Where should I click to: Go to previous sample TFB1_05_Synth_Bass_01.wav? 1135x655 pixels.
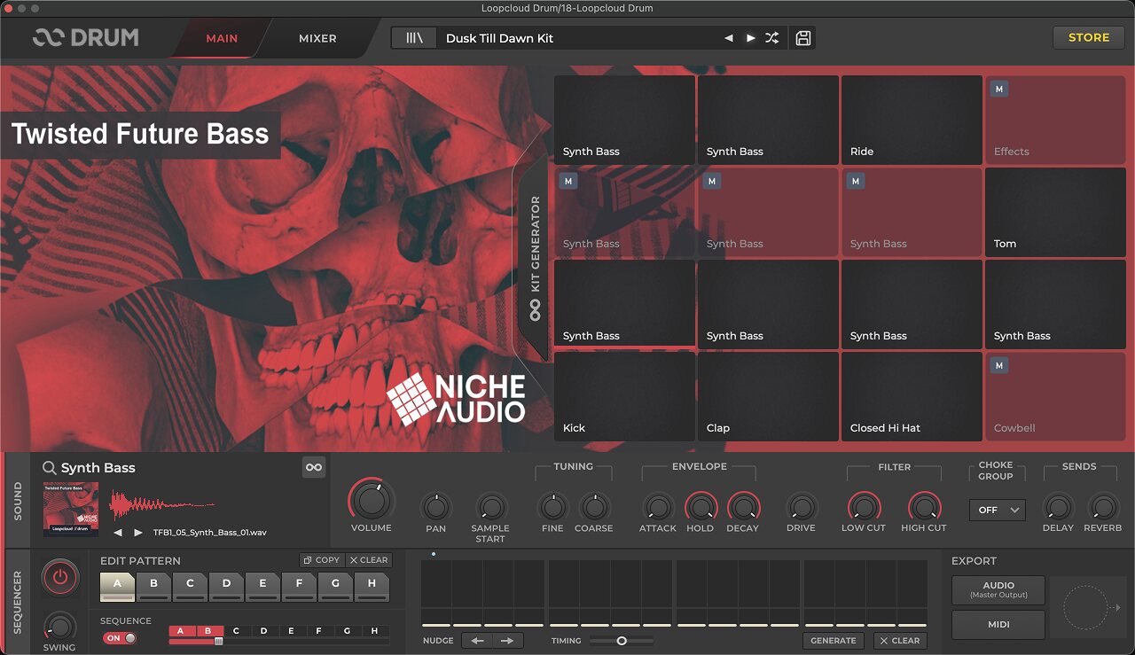pyautogui.click(x=118, y=533)
